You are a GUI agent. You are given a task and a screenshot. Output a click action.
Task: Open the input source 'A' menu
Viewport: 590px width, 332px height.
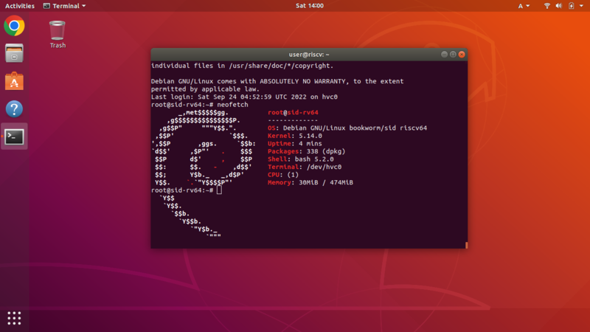(524, 6)
